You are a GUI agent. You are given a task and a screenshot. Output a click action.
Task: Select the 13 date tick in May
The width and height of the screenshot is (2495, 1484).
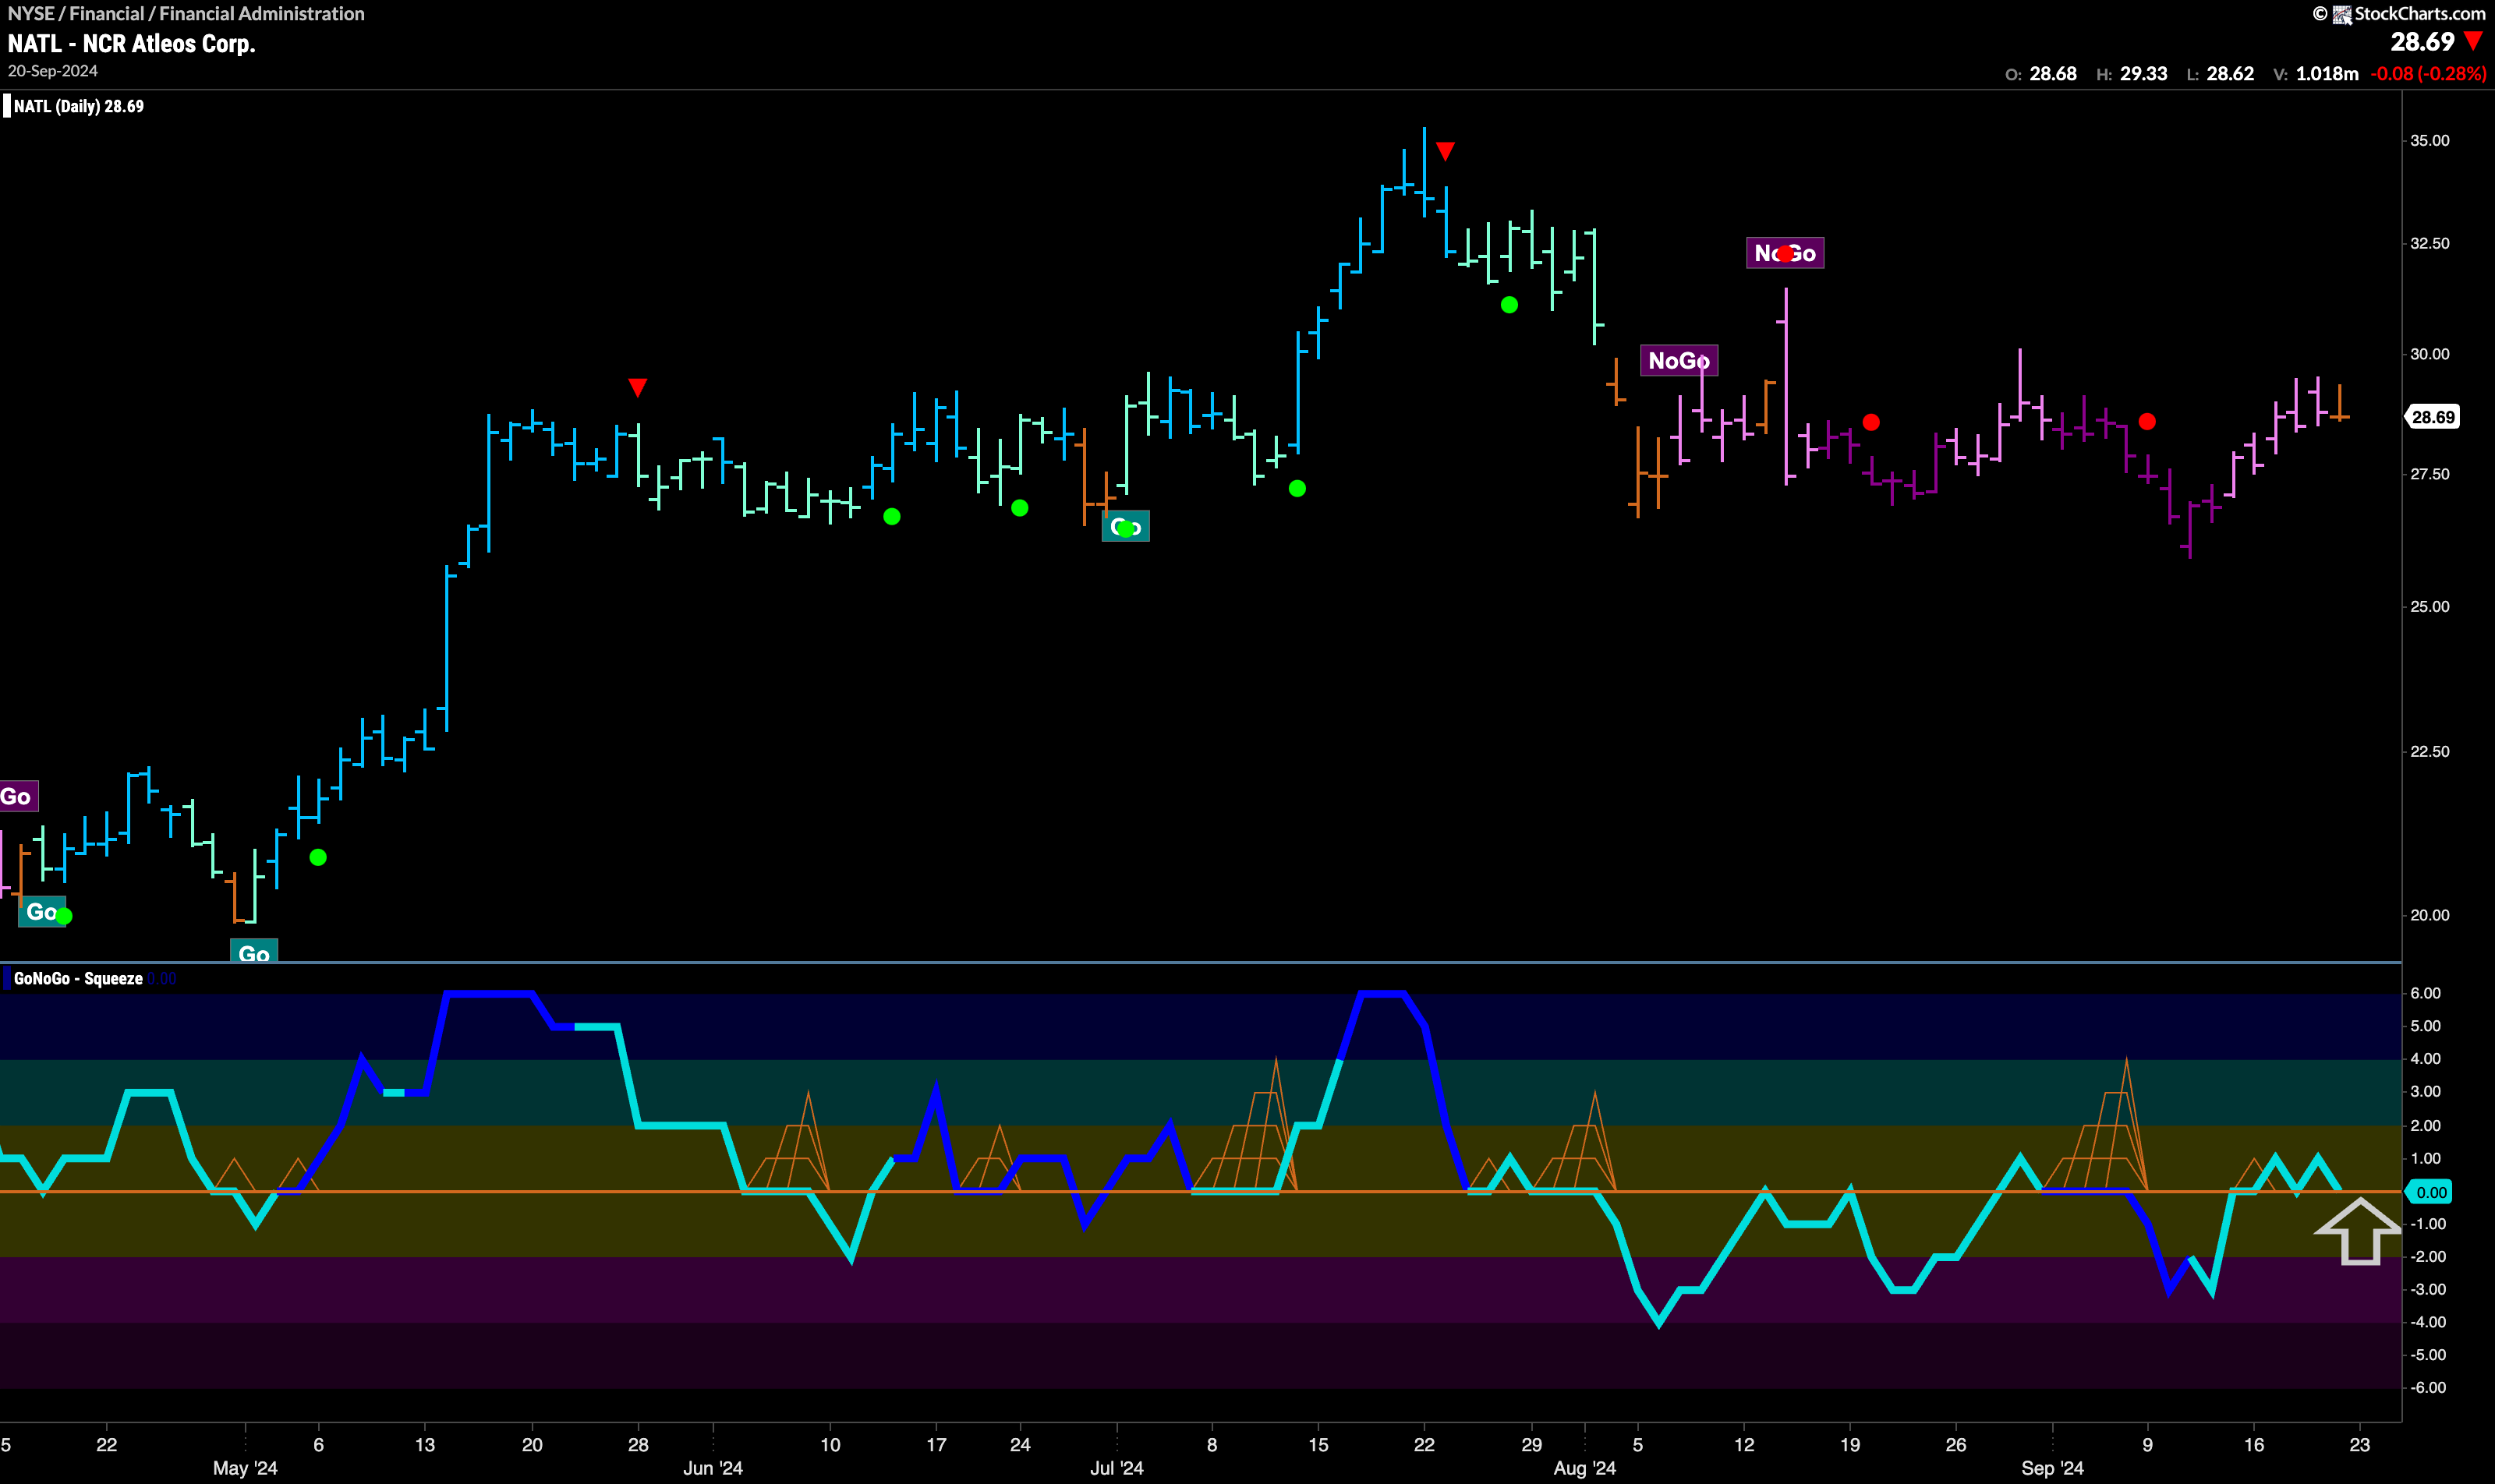tap(425, 1444)
